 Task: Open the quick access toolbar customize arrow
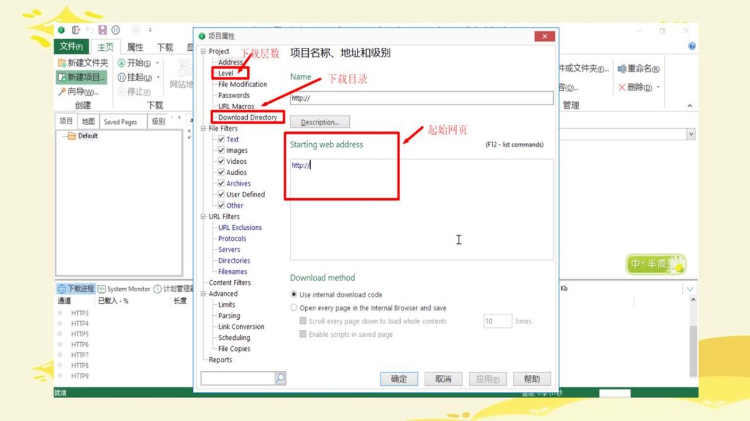click(150, 30)
